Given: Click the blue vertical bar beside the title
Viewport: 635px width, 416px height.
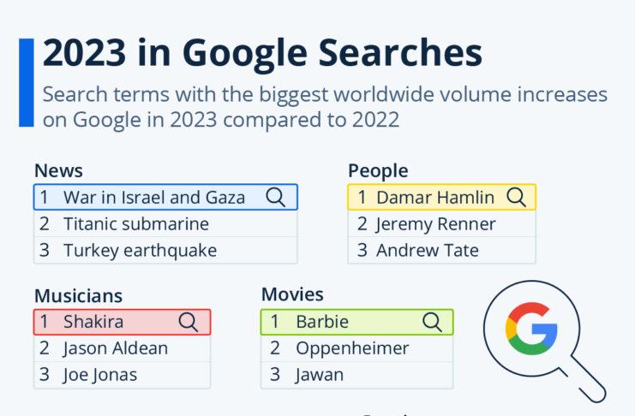Looking at the screenshot, I should point(26,82).
